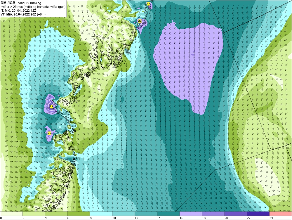Click the 0–2 m/s palest legend swatch
Screen dimensions: 292x220
[11, 214]
